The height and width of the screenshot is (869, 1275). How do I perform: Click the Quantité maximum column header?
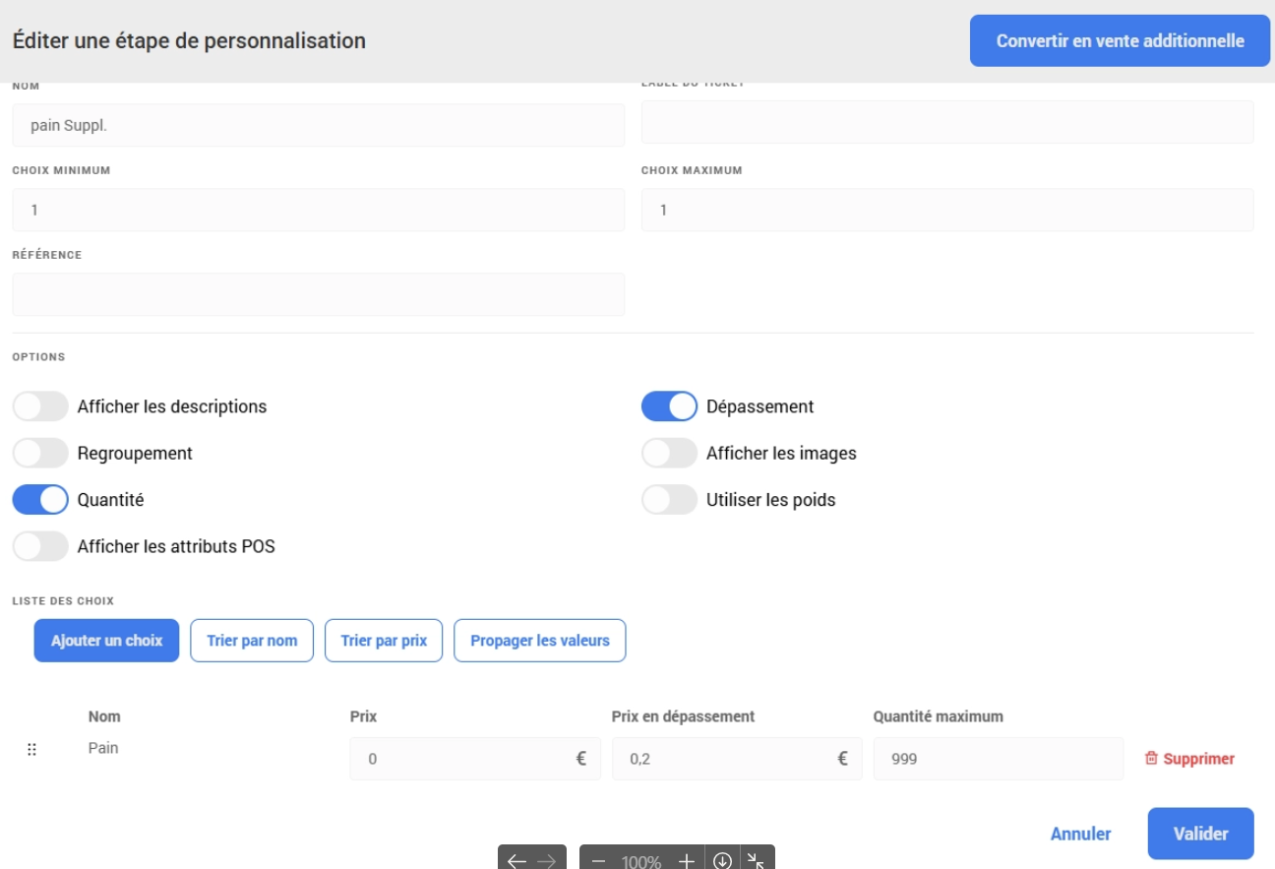(x=939, y=716)
